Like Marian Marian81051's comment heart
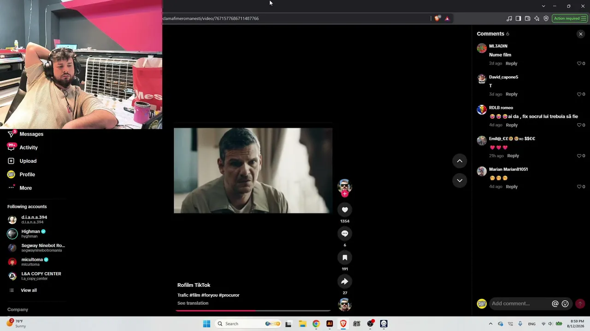This screenshot has width=590, height=331. point(579,187)
